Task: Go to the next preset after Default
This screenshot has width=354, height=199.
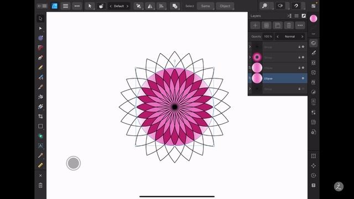Action: 127,6
